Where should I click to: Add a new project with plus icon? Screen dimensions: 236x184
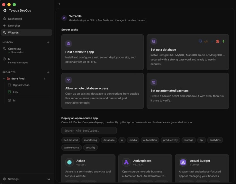click(48, 72)
